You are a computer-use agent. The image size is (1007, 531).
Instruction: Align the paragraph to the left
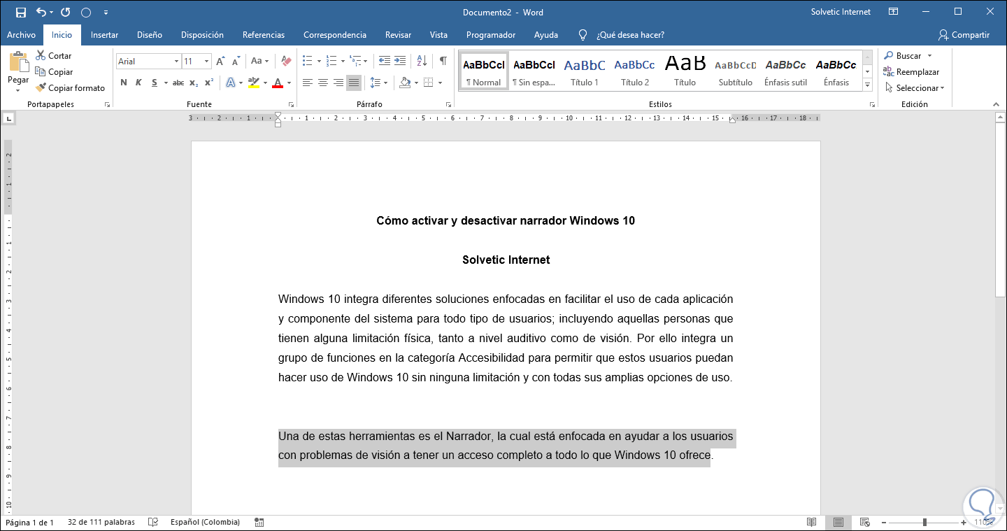[308, 83]
